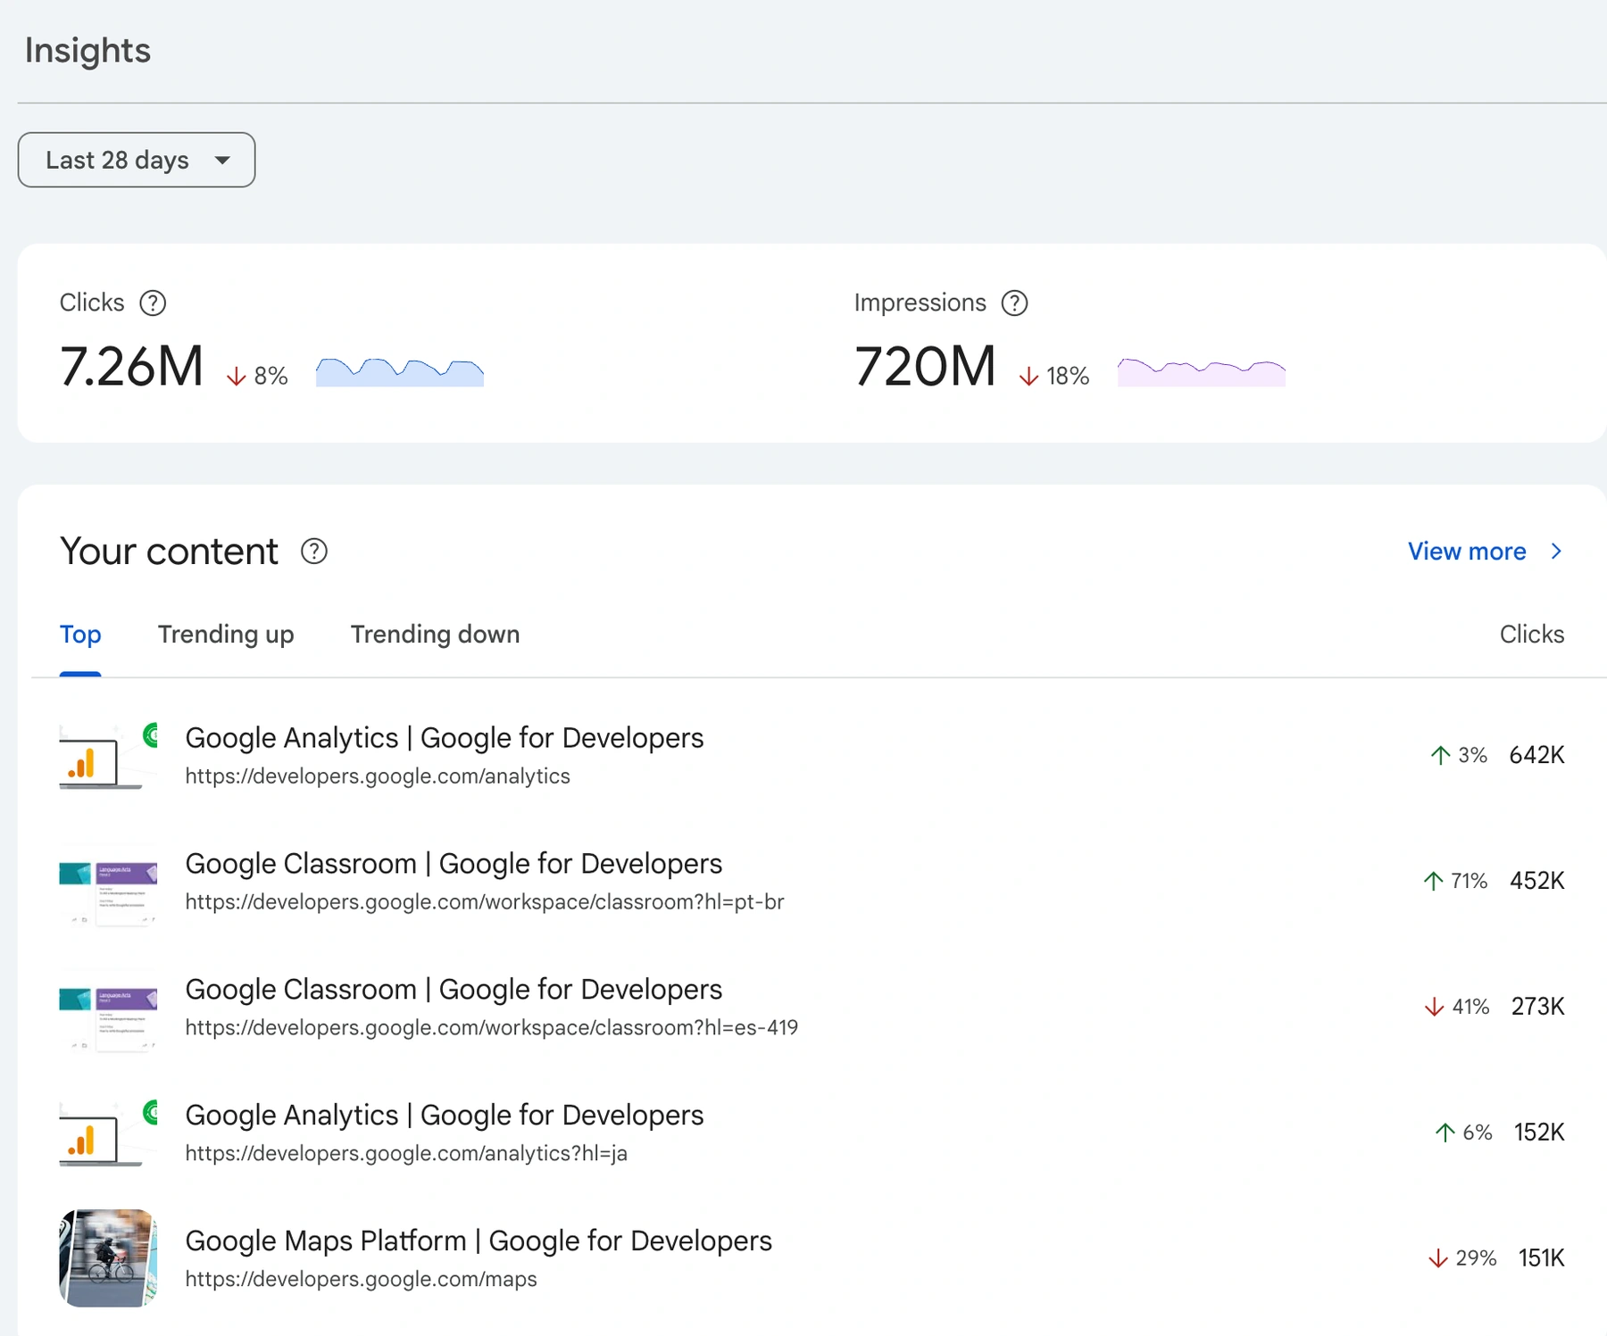
Task: Click the Clicks sparkline chart
Action: pyautogui.click(x=400, y=371)
